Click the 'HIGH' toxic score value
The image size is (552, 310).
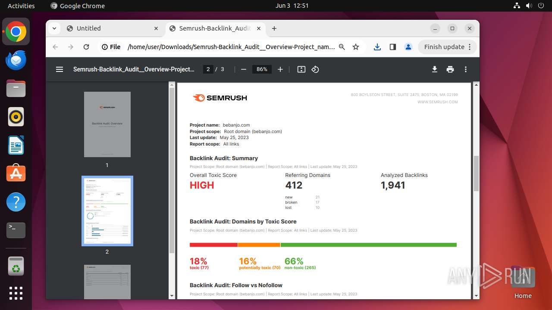(x=202, y=185)
